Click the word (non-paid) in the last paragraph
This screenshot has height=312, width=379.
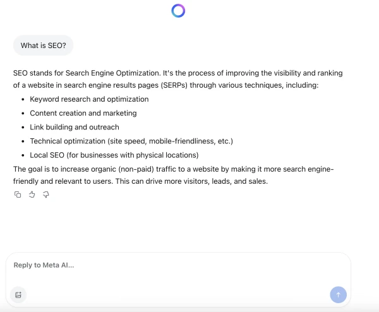[136, 169]
